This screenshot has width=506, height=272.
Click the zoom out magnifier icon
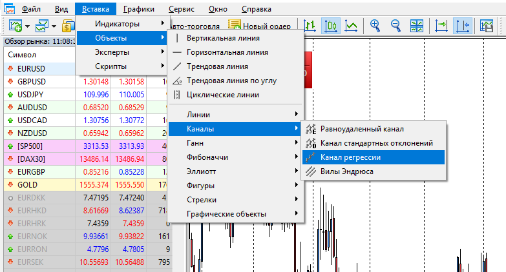point(395,26)
